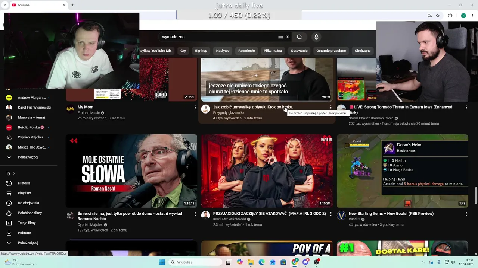Viewport: 478px width, 268px height.
Task: Click the Windows taskbar Wyszukaj search box
Action: pyautogui.click(x=195, y=262)
